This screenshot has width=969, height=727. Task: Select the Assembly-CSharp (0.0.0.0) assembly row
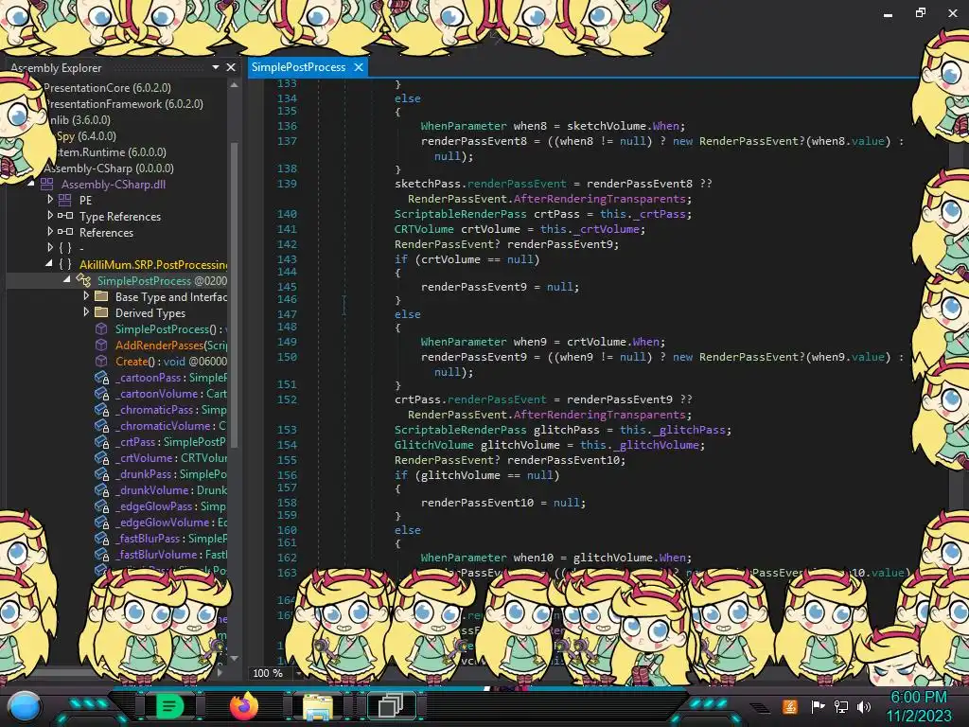click(108, 168)
